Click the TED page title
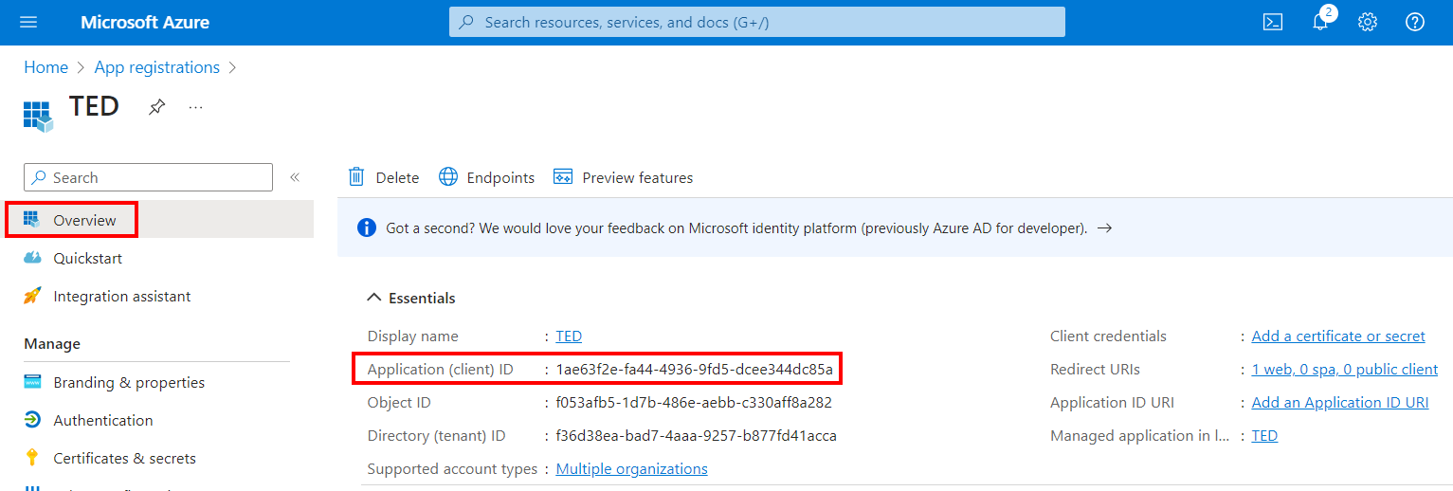This screenshot has width=1453, height=491. pos(95,105)
